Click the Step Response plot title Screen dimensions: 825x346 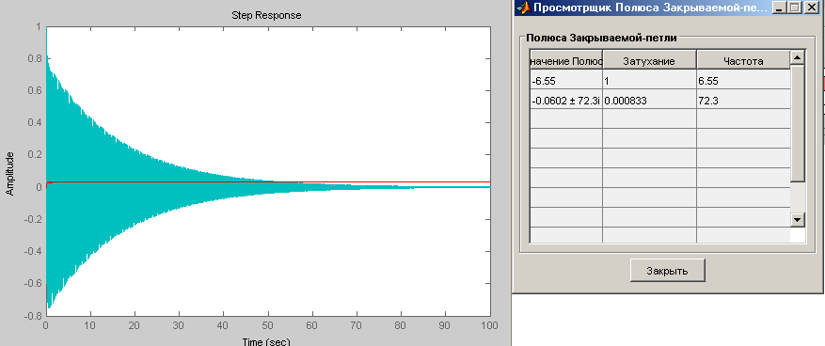pos(267,15)
